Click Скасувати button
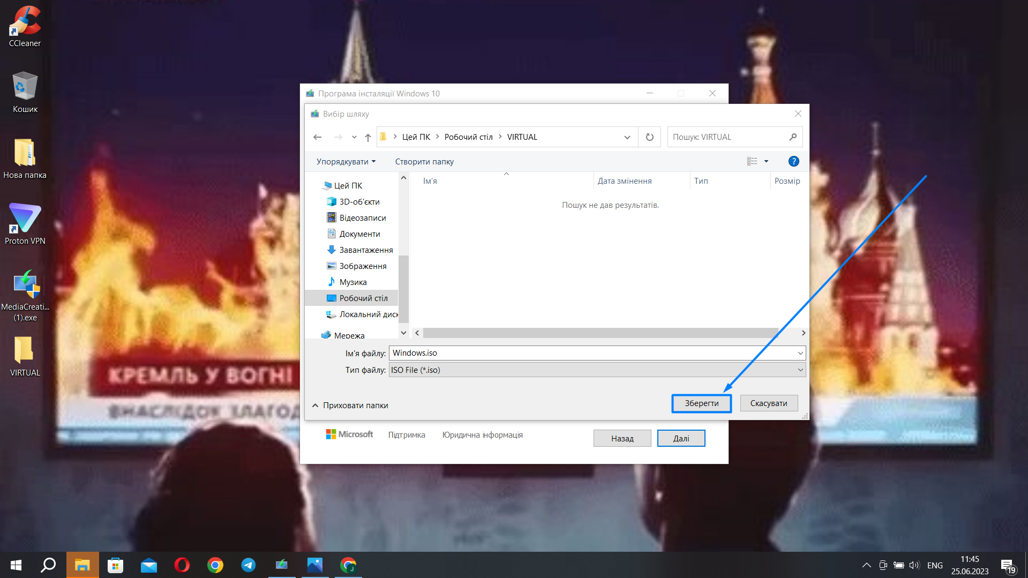Image resolution: width=1028 pixels, height=578 pixels. tap(769, 403)
